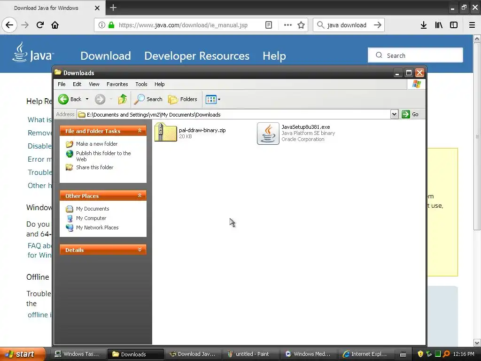This screenshot has height=361, width=481.
Task: Switch to Internet Explorer taskbar item
Action: coord(365,354)
